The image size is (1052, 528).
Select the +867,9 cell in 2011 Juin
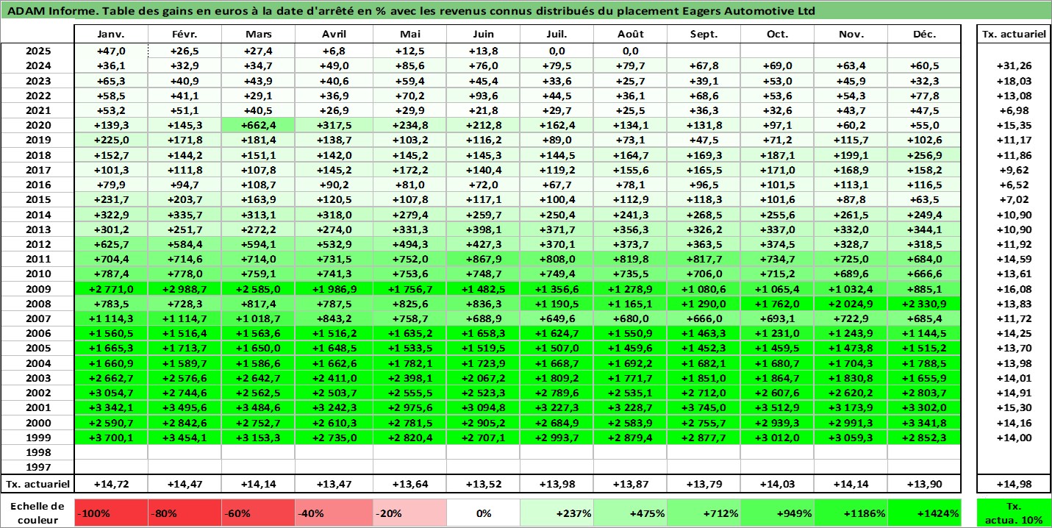coord(483,259)
